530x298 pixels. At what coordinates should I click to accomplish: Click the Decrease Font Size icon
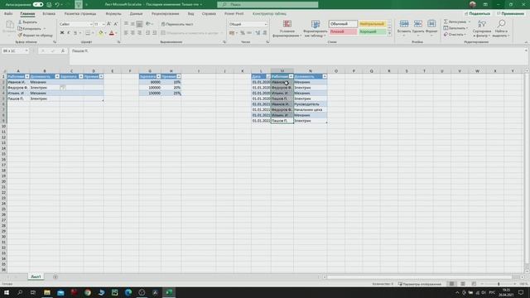tap(116, 24)
